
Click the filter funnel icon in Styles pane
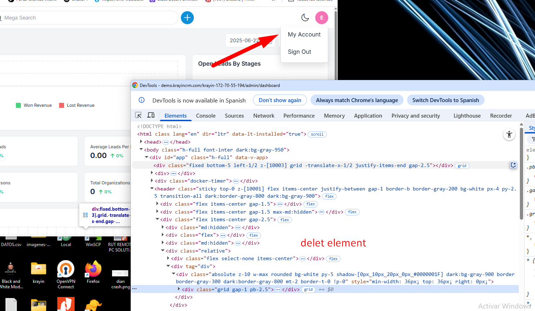[x=533, y=139]
